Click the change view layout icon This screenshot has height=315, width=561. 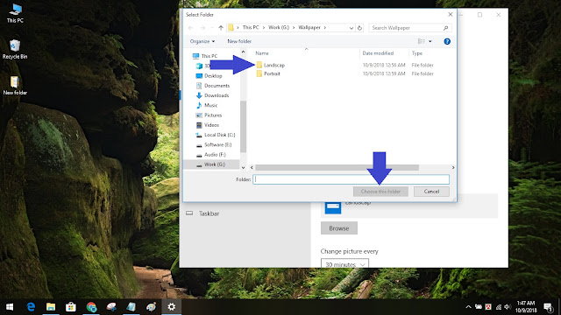422,41
